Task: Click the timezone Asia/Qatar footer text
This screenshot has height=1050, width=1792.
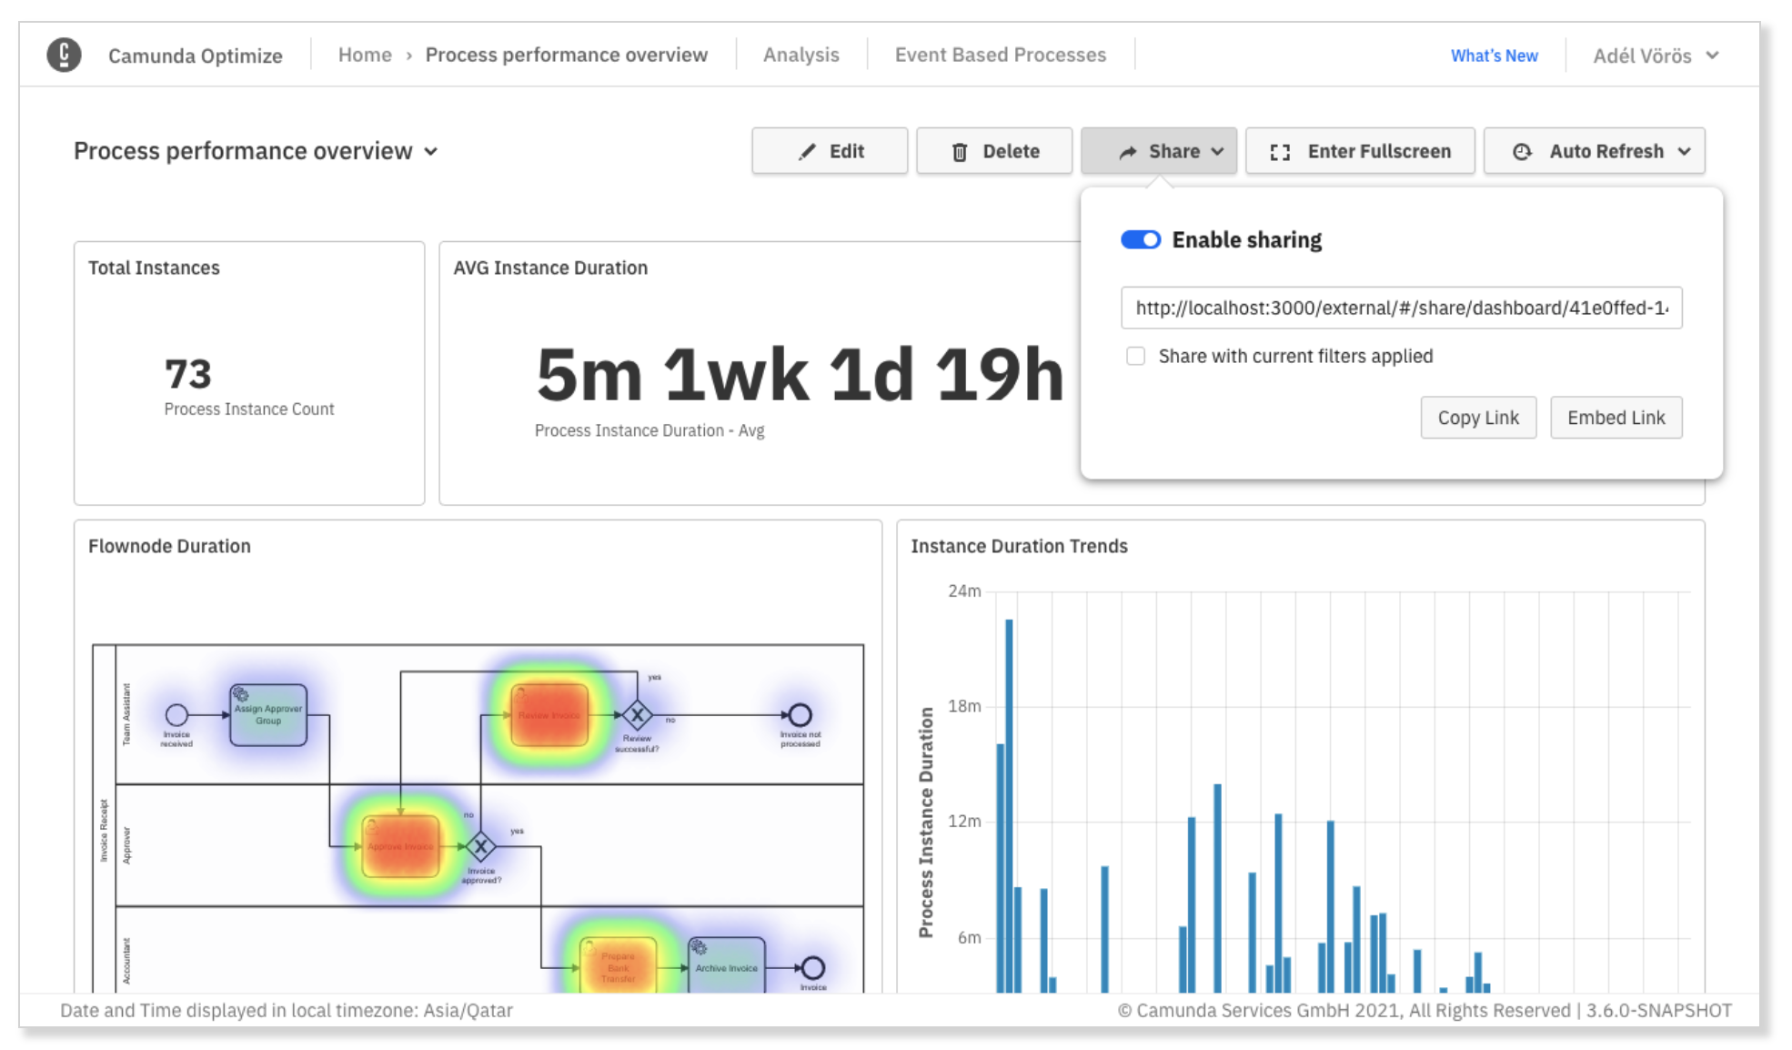Action: (x=468, y=1010)
